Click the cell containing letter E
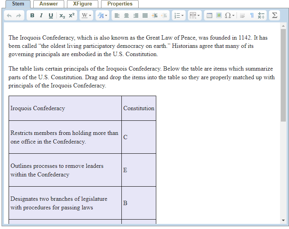 tap(139, 170)
